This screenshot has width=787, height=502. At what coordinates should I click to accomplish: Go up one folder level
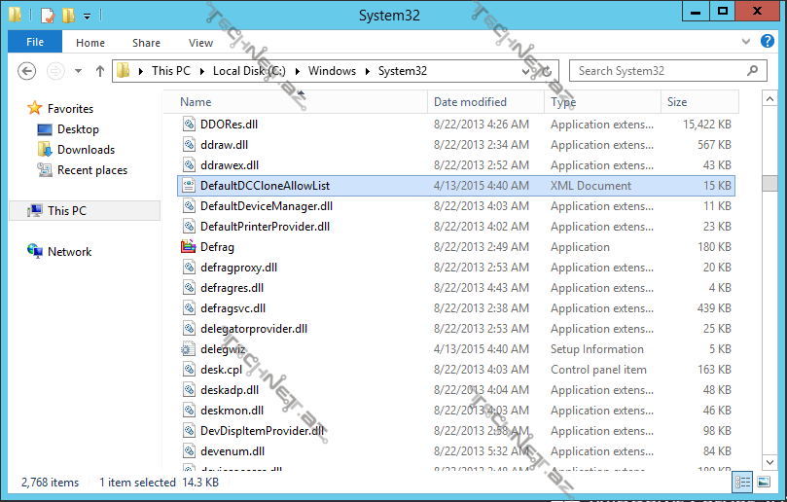point(100,71)
